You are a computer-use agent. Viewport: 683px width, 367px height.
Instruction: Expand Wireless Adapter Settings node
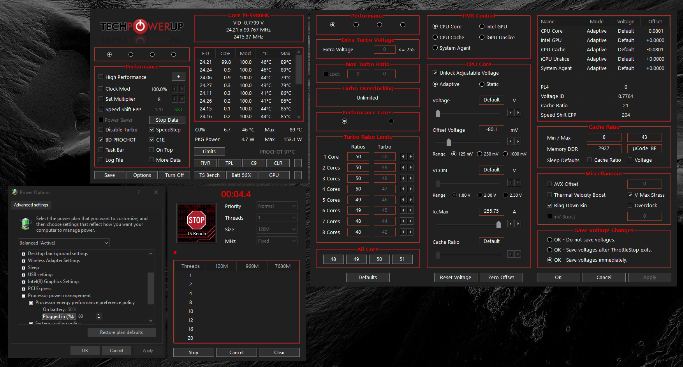point(24,261)
